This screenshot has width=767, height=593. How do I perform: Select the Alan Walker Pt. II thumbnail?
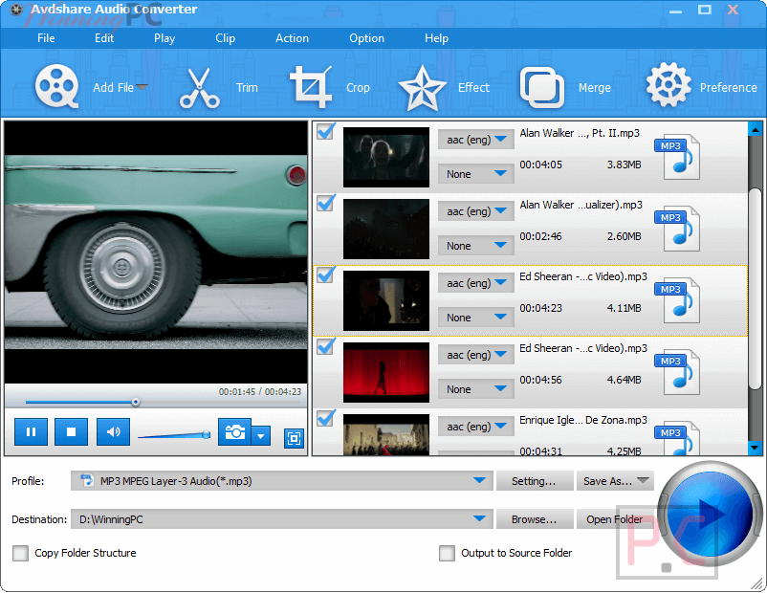386,157
